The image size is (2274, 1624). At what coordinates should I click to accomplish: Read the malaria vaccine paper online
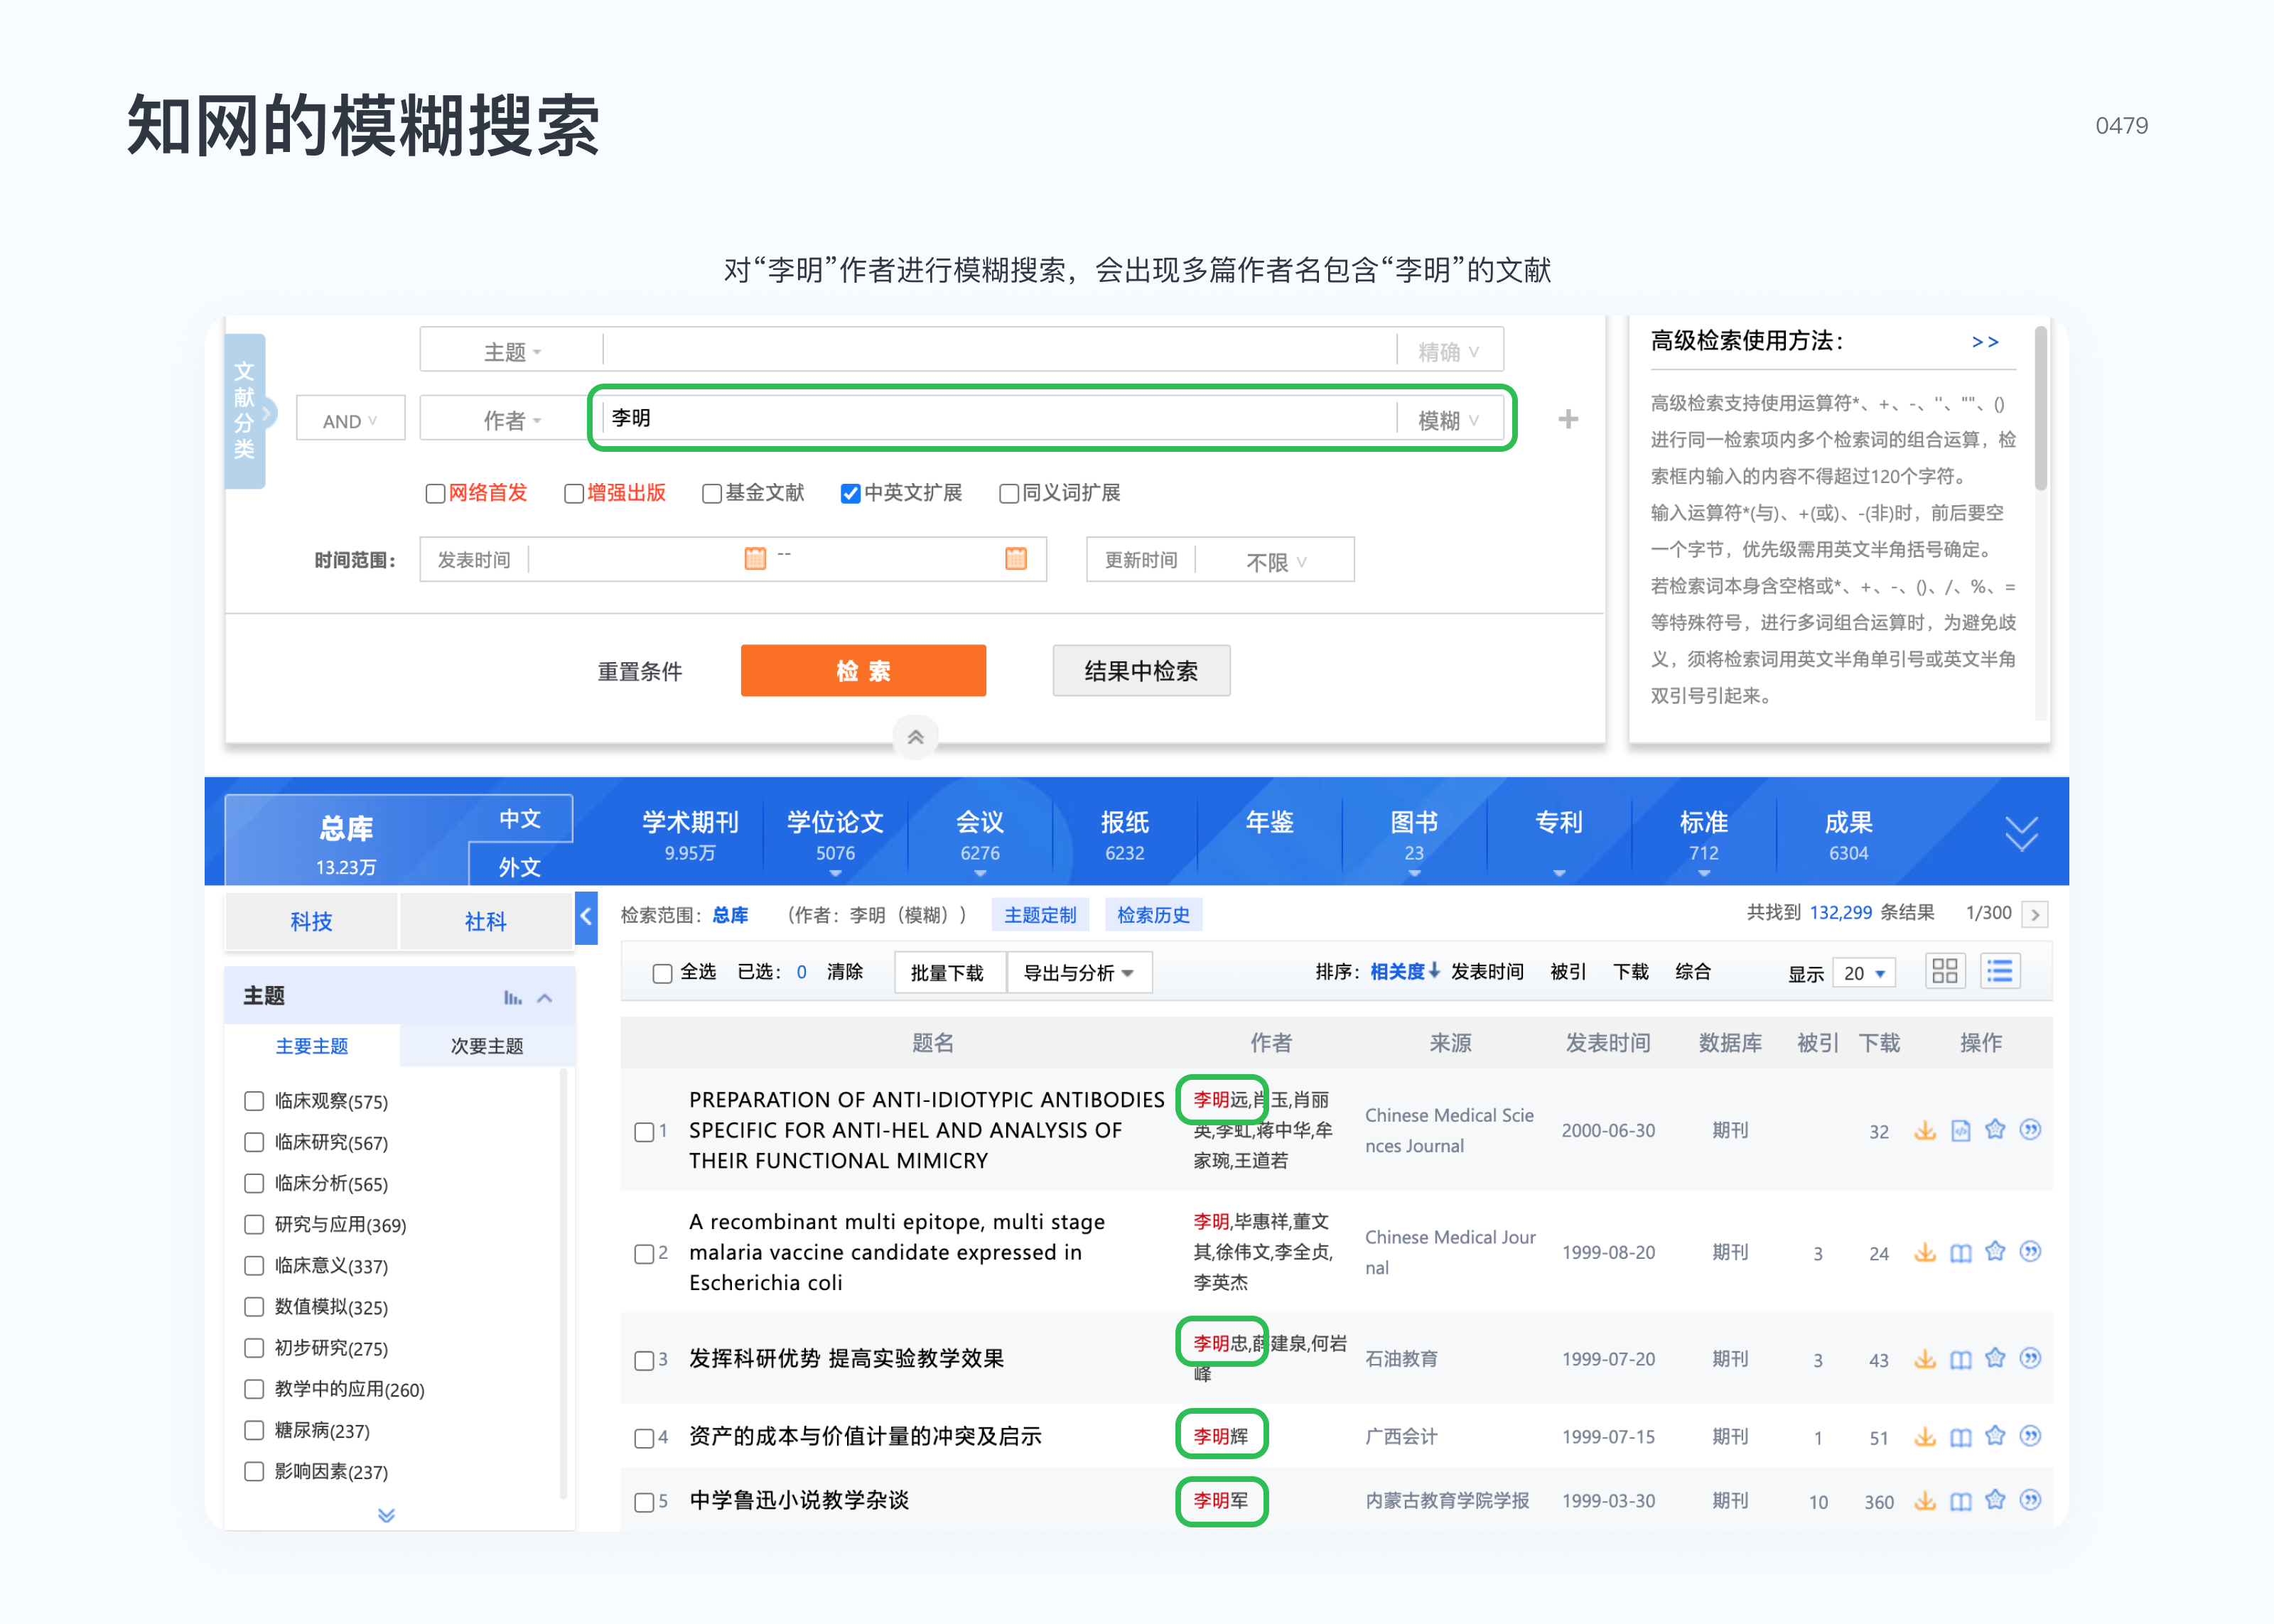1961,1253
